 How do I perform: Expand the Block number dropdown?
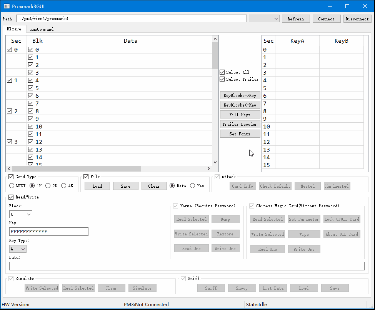pyautogui.click(x=21, y=214)
